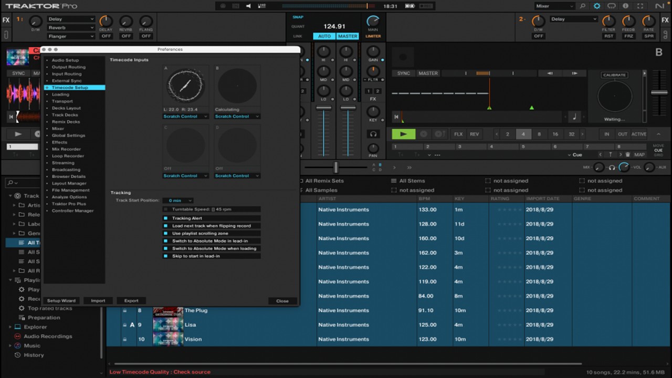This screenshot has width=672, height=378.
Task: Click the skip-to-start icon on deck B stripe
Action: tap(396, 117)
